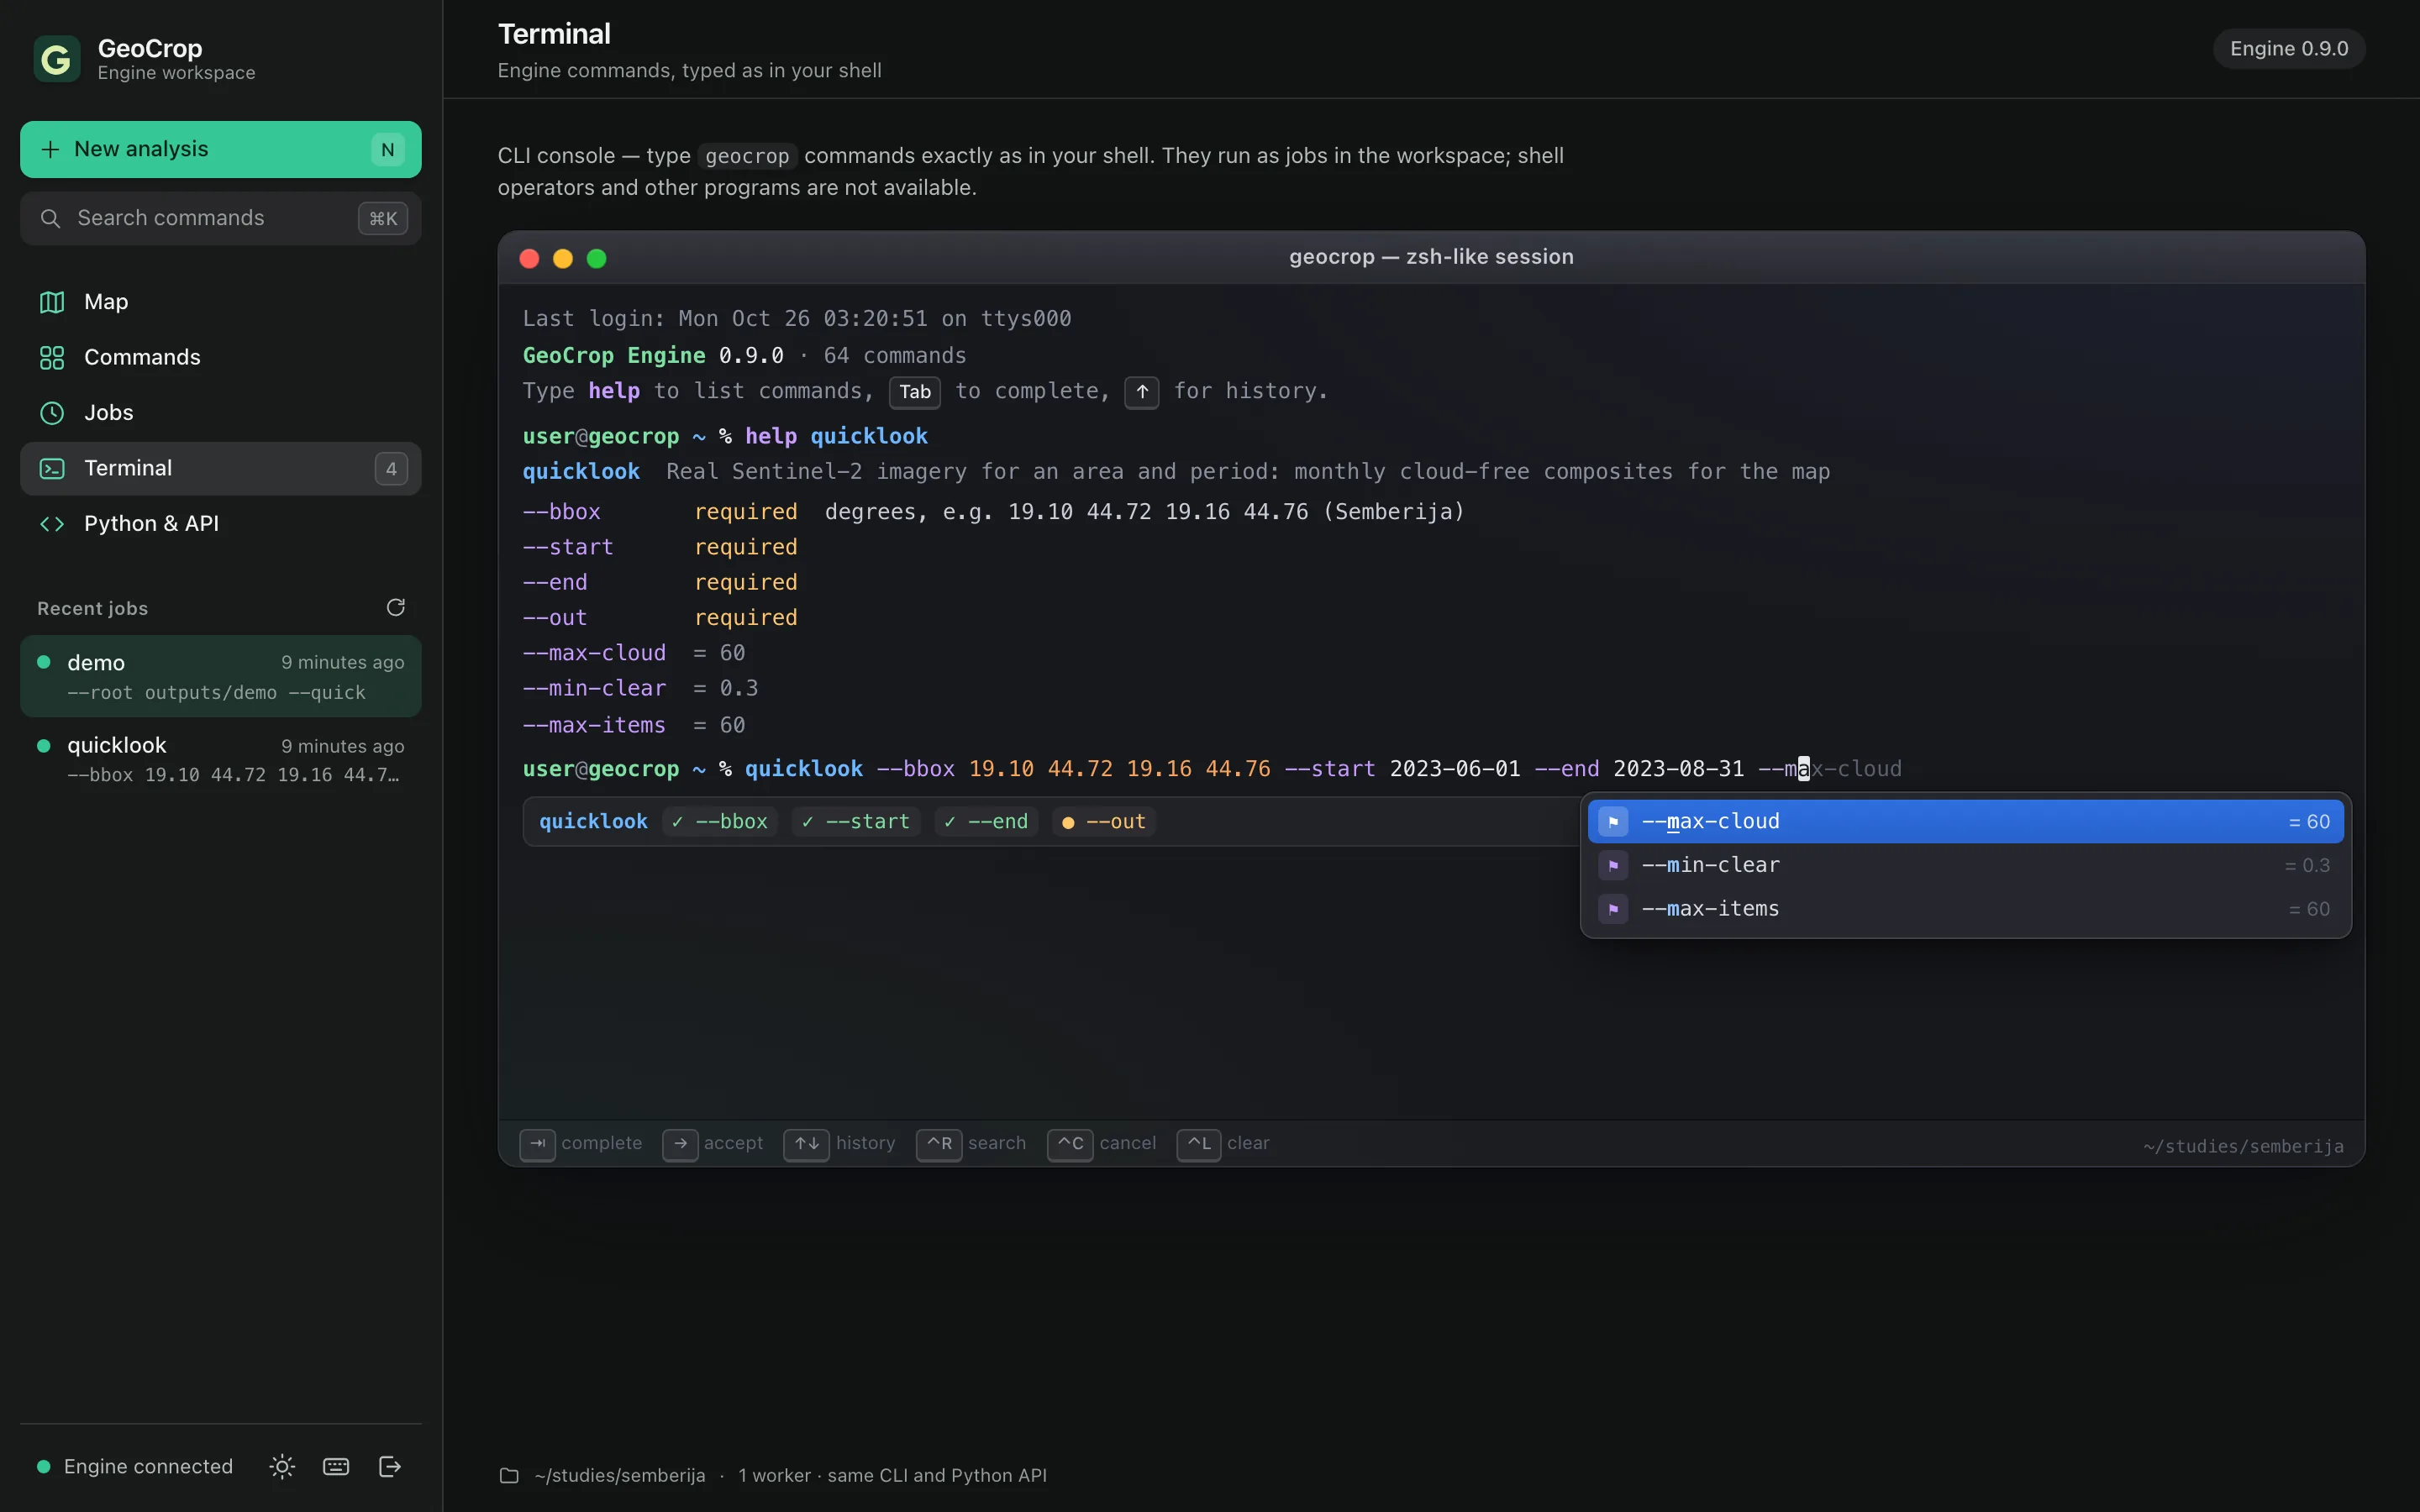Click the sign-out icon in sidebar footer
This screenshot has height=1512, width=2420.
(390, 1467)
